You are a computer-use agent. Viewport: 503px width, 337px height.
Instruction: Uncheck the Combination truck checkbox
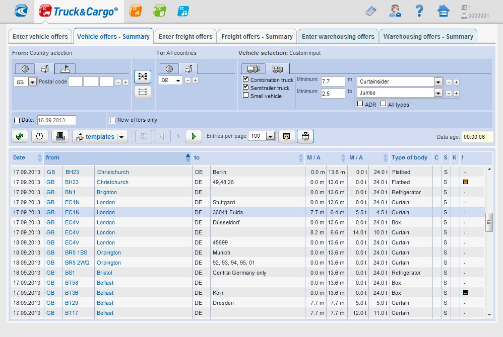click(x=246, y=79)
